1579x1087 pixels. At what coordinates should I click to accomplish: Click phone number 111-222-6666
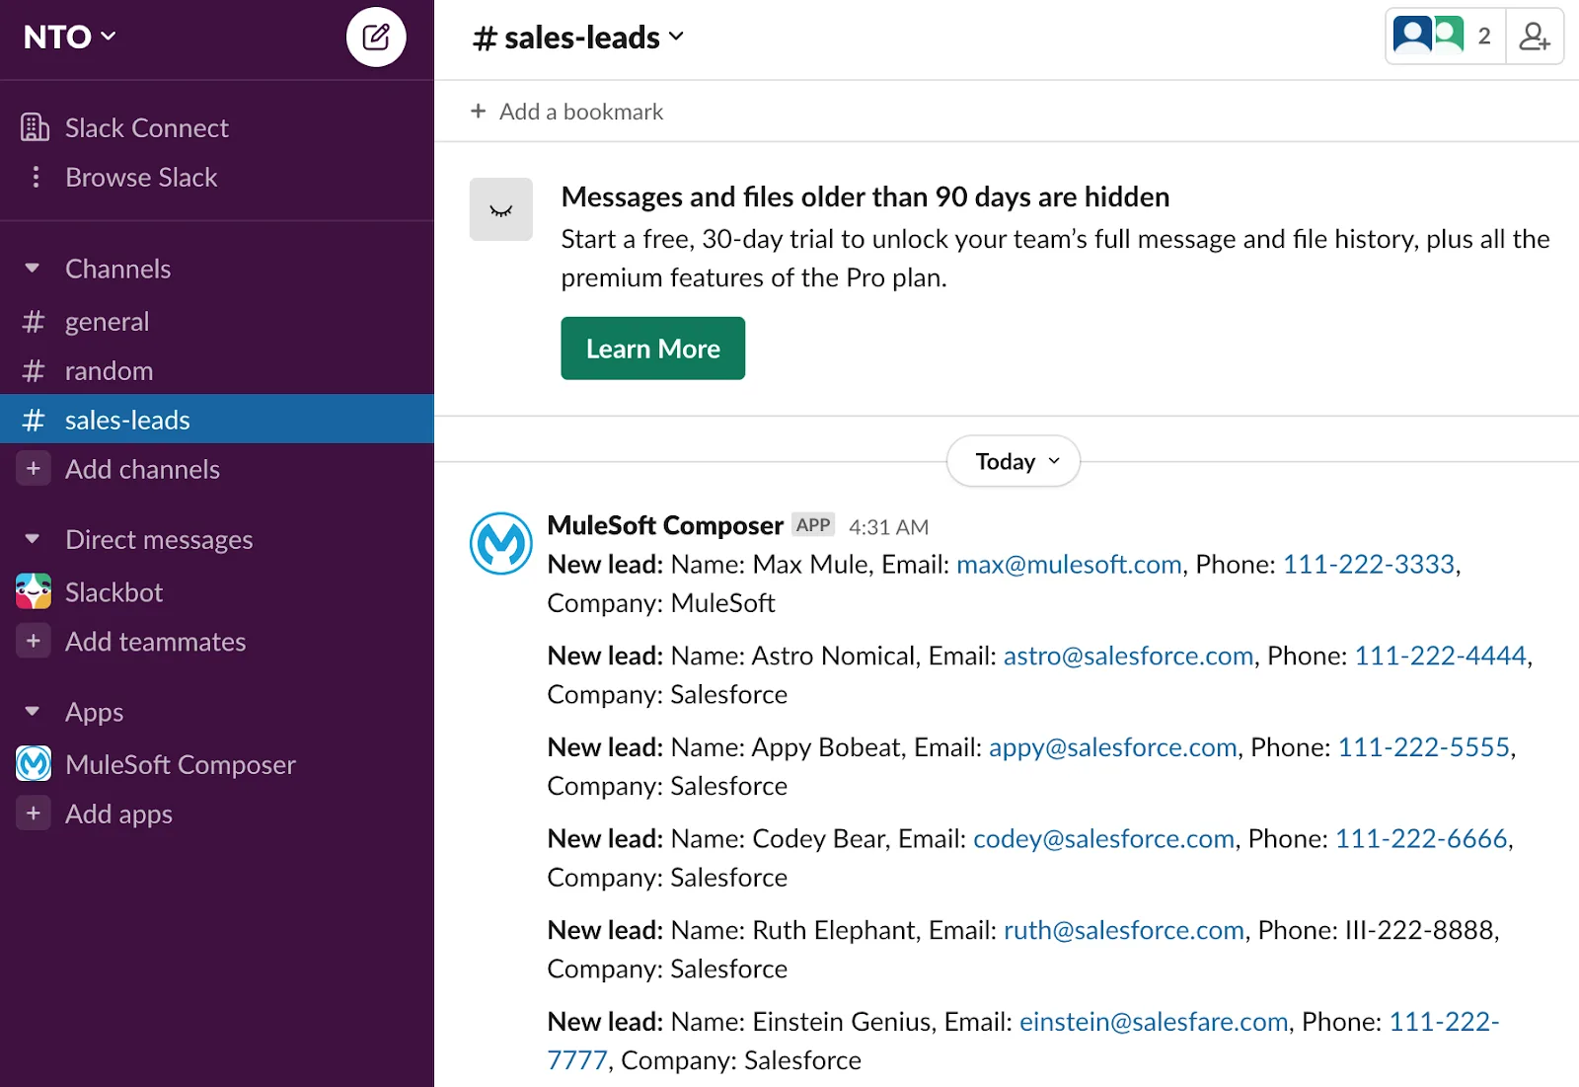(x=1421, y=838)
